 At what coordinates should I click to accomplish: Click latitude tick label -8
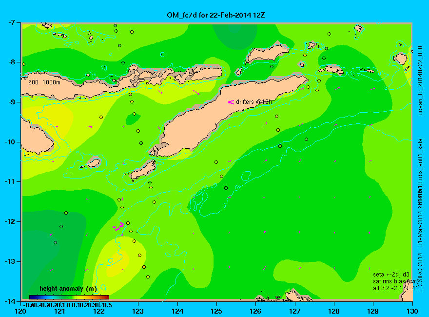pyautogui.click(x=11, y=62)
